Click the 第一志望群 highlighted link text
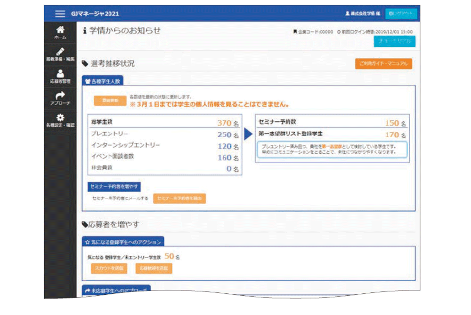This screenshot has width=471, height=315. tap(333, 146)
